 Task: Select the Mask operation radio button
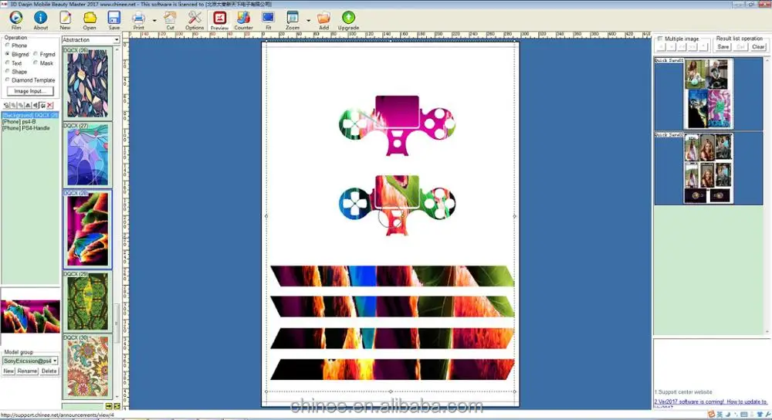[36, 63]
